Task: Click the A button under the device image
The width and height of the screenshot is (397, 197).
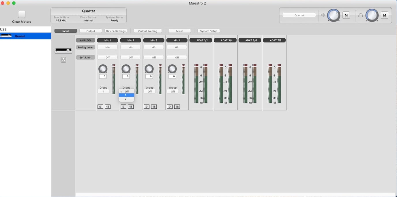Action: pos(63,60)
